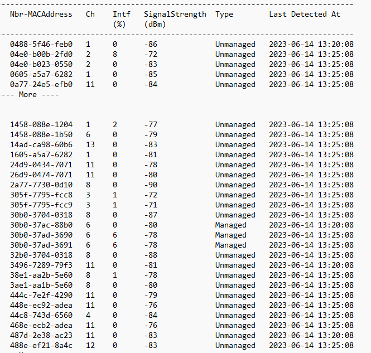Click signal strength -90 value
The width and height of the screenshot is (371, 353).
(x=151, y=185)
